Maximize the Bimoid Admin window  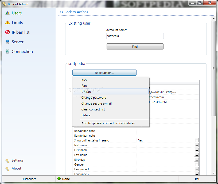coord(200,3)
